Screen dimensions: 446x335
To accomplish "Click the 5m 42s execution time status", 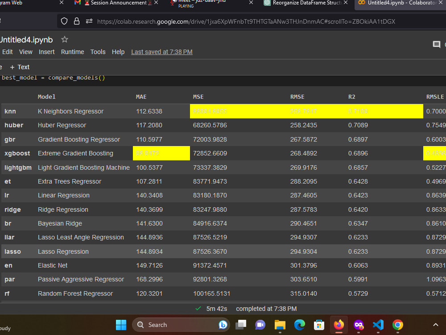I will [216, 309].
